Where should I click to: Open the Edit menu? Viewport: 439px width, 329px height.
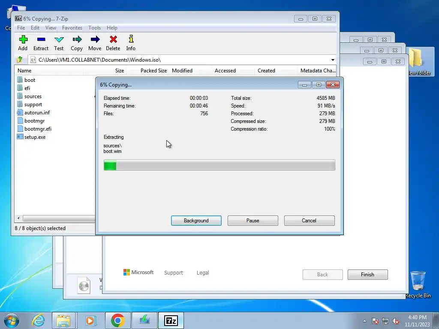(35, 28)
